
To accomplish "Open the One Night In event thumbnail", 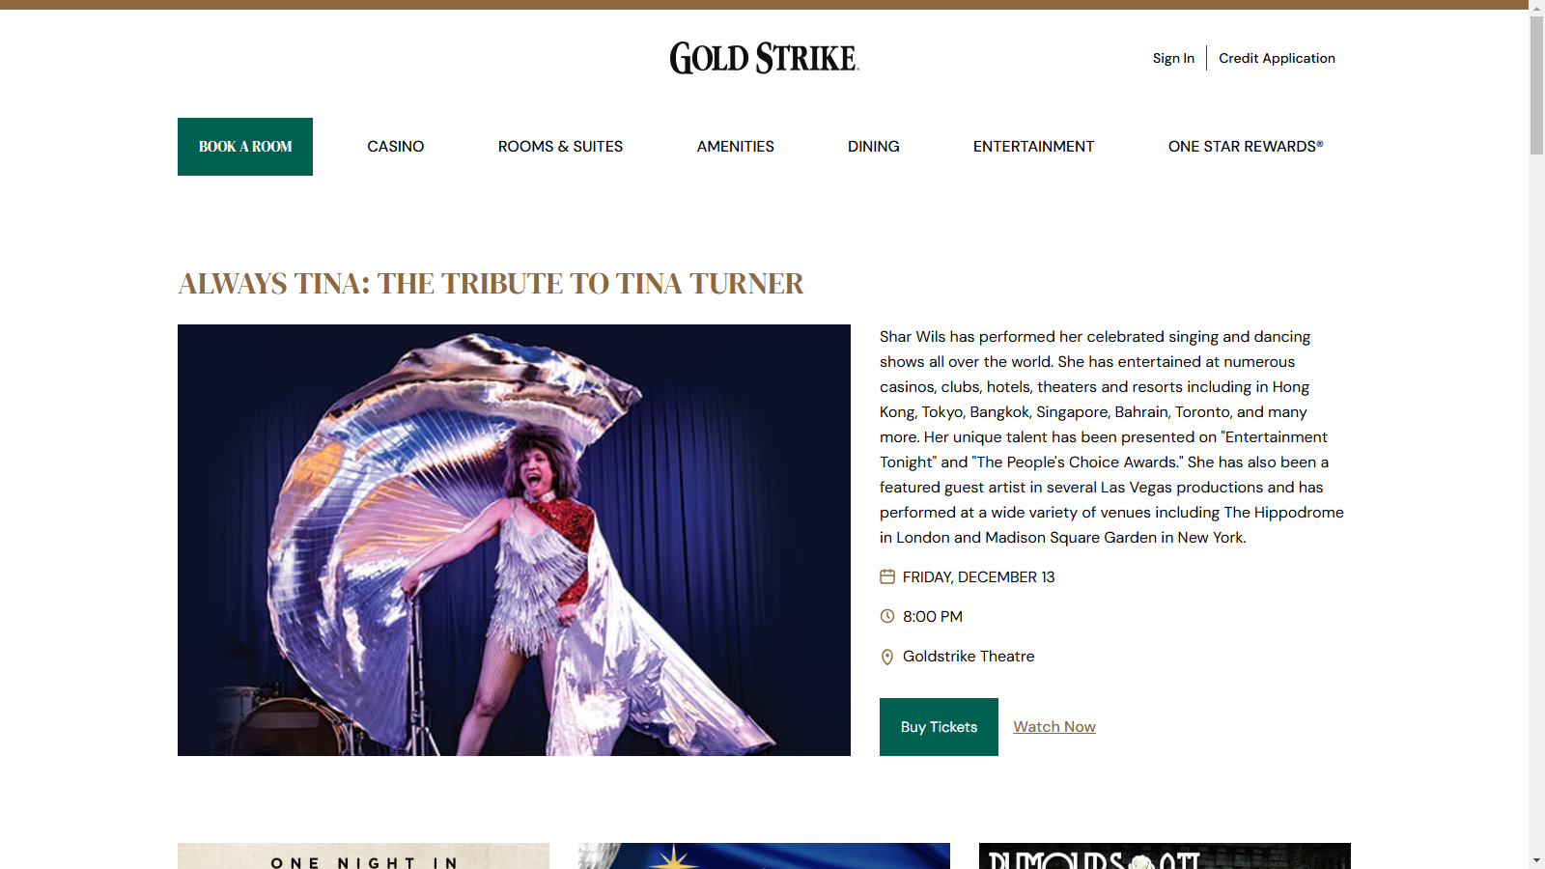I will (x=363, y=856).
